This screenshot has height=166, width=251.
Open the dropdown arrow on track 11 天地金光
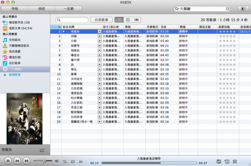tap(100, 79)
